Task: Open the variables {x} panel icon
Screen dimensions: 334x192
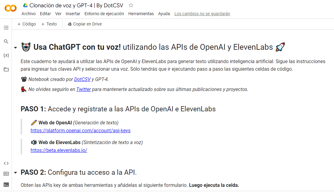Action: pos(6,56)
